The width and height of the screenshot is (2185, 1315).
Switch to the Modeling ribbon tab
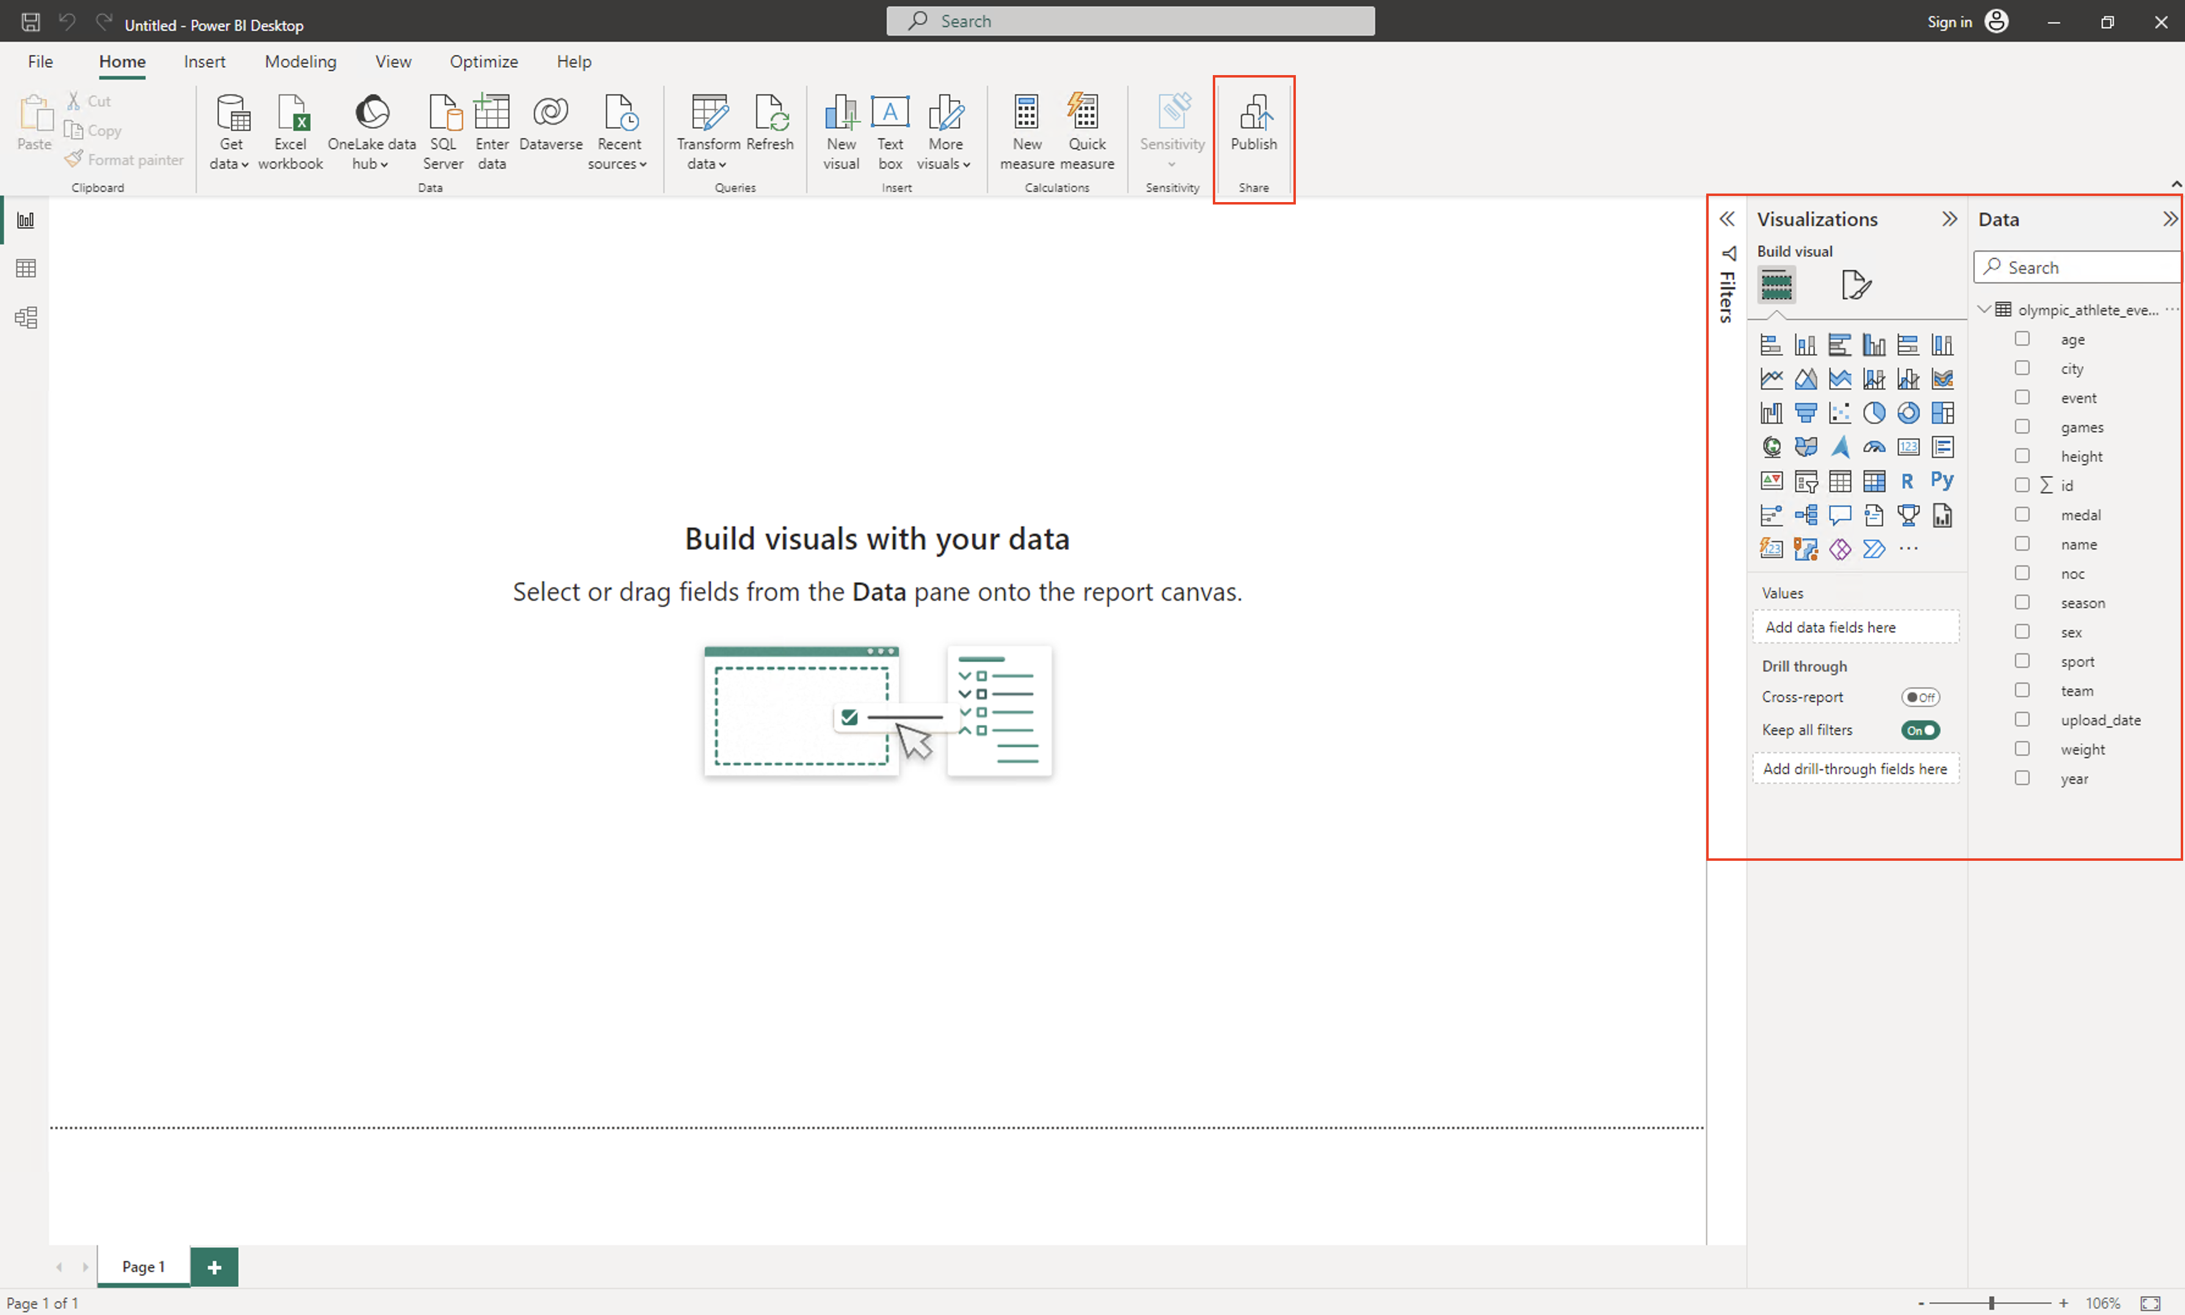[300, 61]
